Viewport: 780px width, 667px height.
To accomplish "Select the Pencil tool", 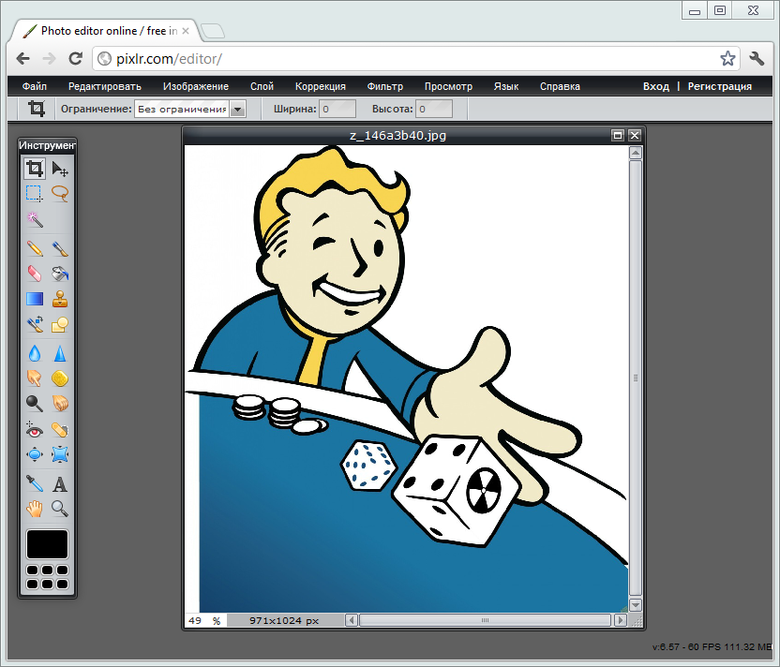I will [x=35, y=248].
